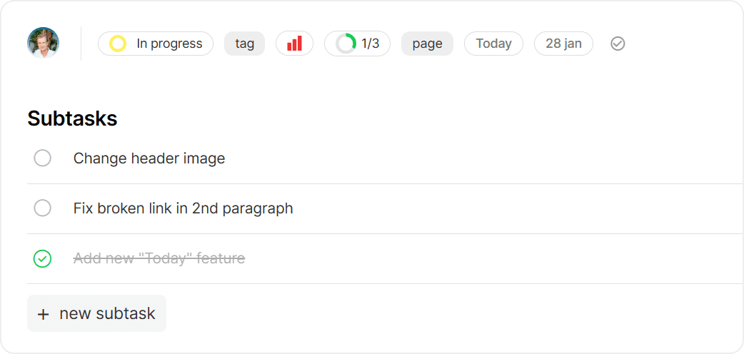Open Fix broken link in 2nd paragraph

point(184,208)
